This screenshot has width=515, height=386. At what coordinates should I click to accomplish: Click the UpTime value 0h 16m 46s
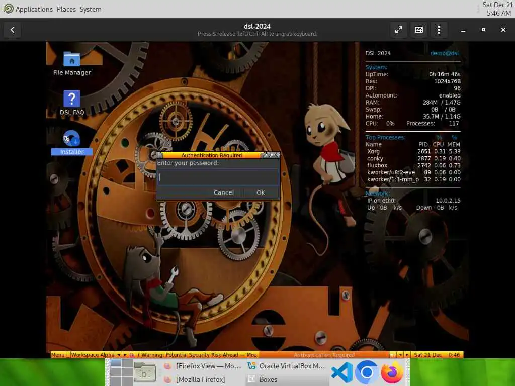(445, 74)
